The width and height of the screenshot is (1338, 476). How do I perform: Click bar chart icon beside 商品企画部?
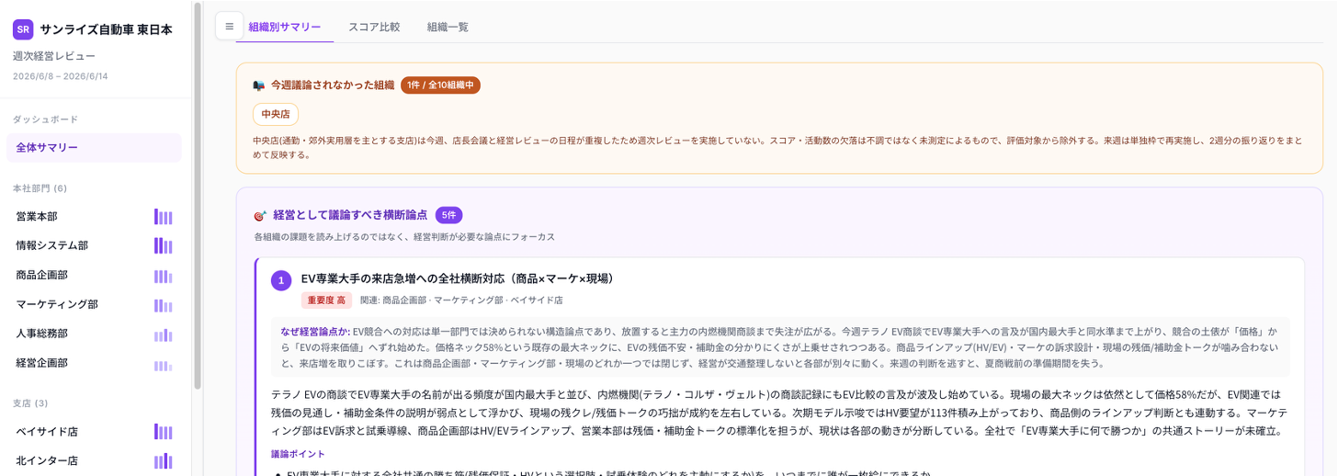(x=164, y=276)
